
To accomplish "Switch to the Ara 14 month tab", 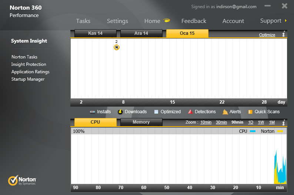I will [141, 33].
